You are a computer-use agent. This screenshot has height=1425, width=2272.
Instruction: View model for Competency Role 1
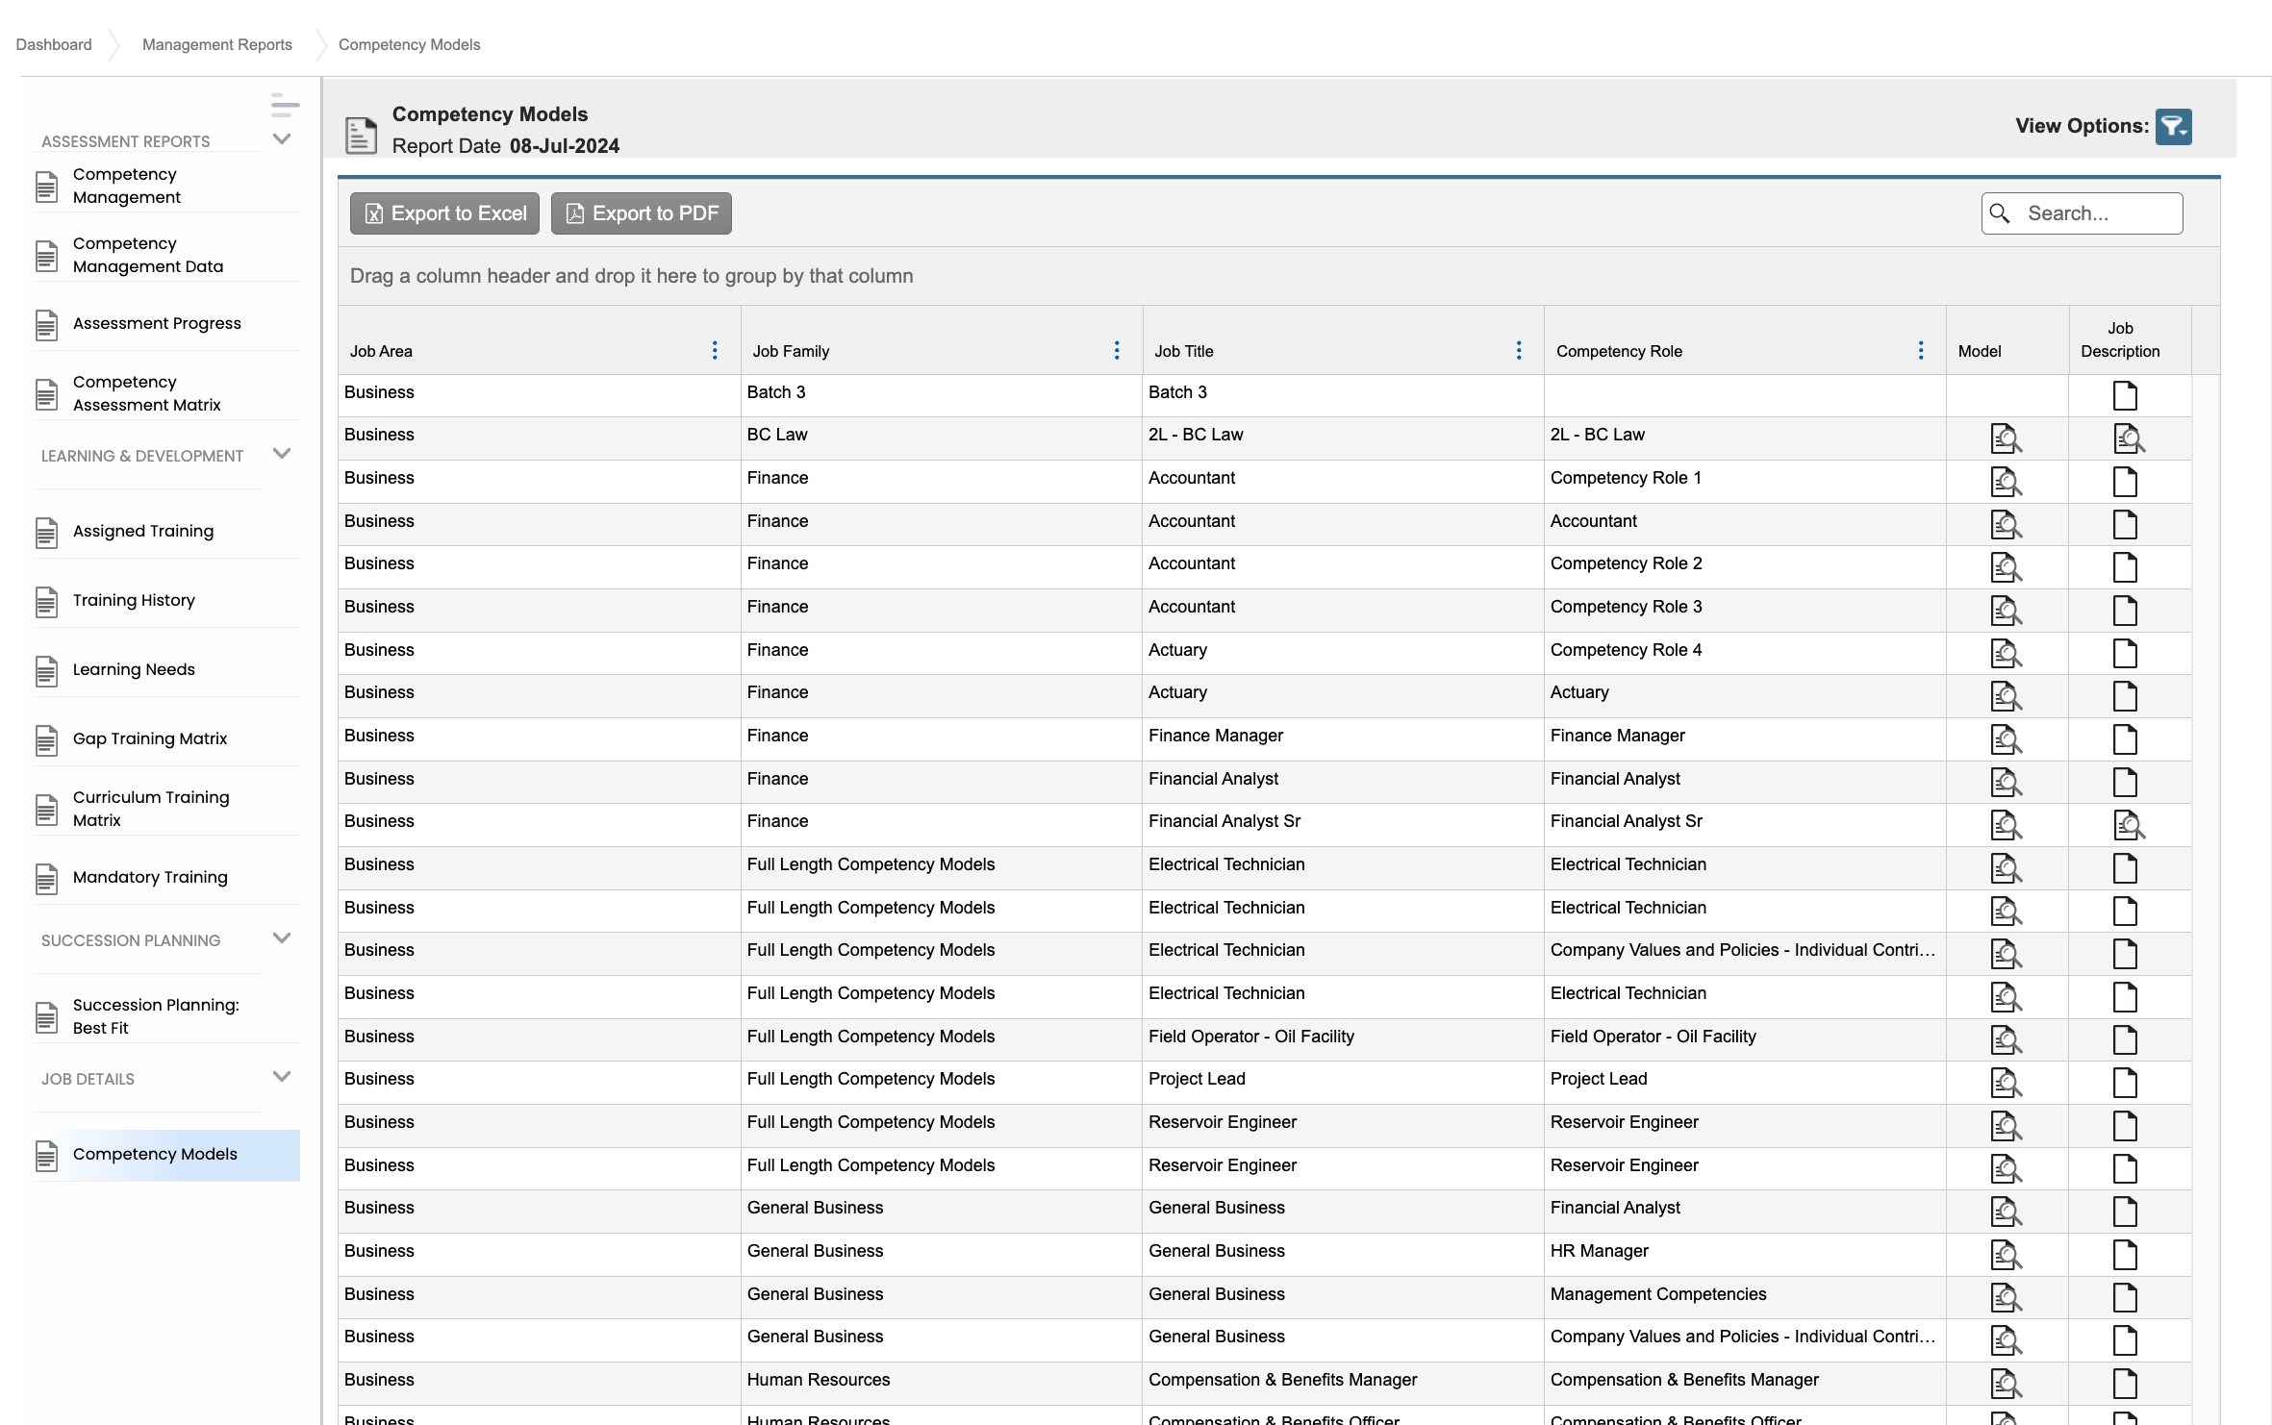[x=2006, y=482]
